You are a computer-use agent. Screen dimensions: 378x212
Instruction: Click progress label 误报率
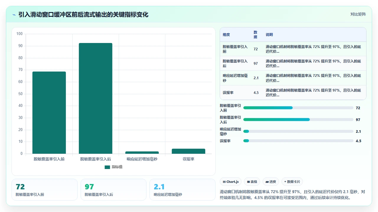tap(225, 141)
